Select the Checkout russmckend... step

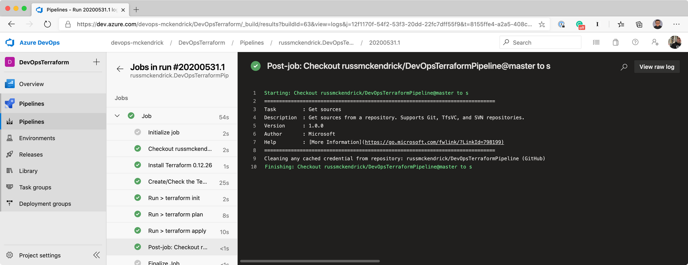coord(172,149)
